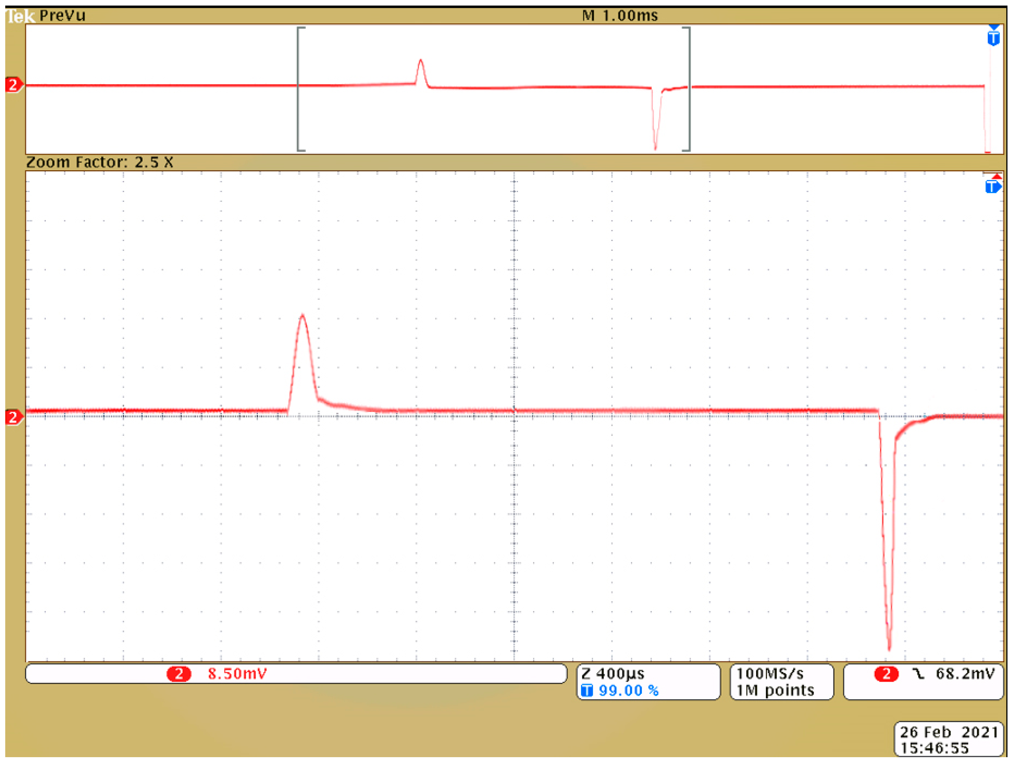This screenshot has width=1015, height=766.
Task: Click the positive pulse peak in the zoomed waveform
Action: 302,315
